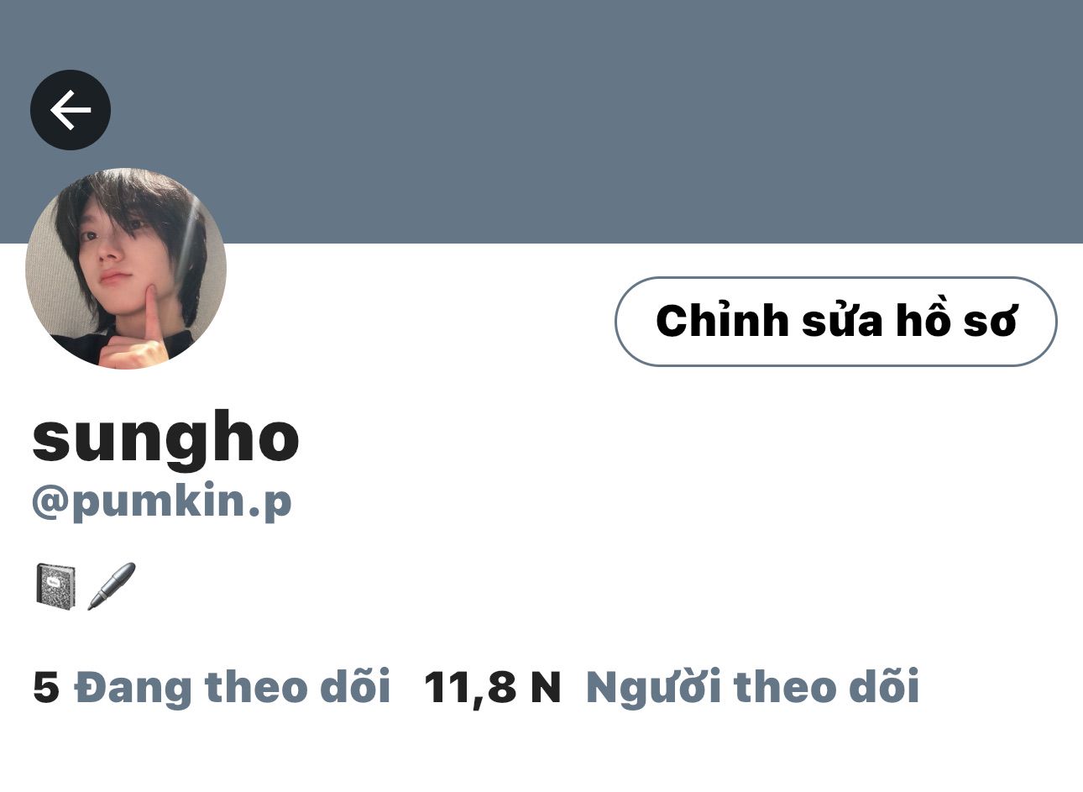The image size is (1083, 792).
Task: Open the sungho profile picture
Action: (x=126, y=269)
